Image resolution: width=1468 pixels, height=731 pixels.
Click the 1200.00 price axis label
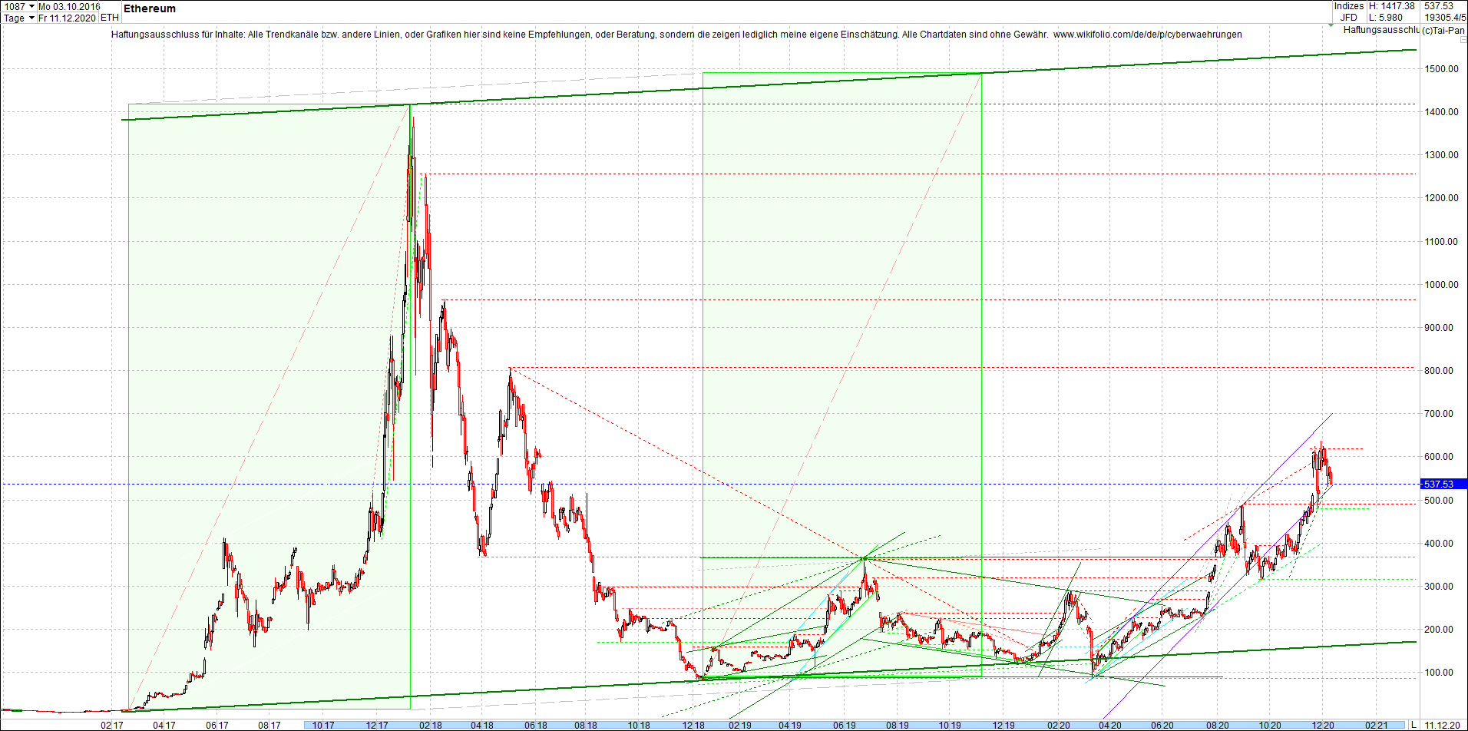tap(1442, 198)
